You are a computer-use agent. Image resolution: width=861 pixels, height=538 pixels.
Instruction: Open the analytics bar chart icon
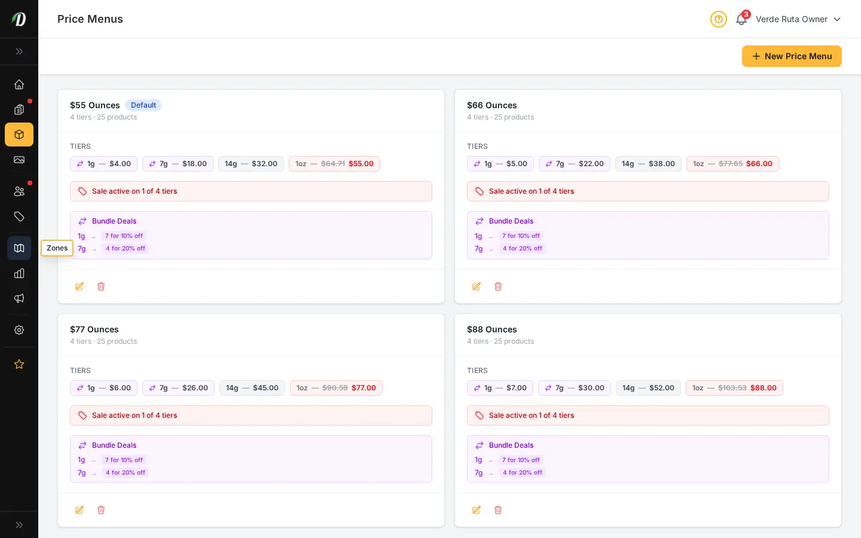pos(19,273)
